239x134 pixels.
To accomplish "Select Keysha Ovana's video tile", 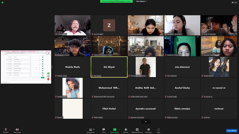I will (219, 46).
